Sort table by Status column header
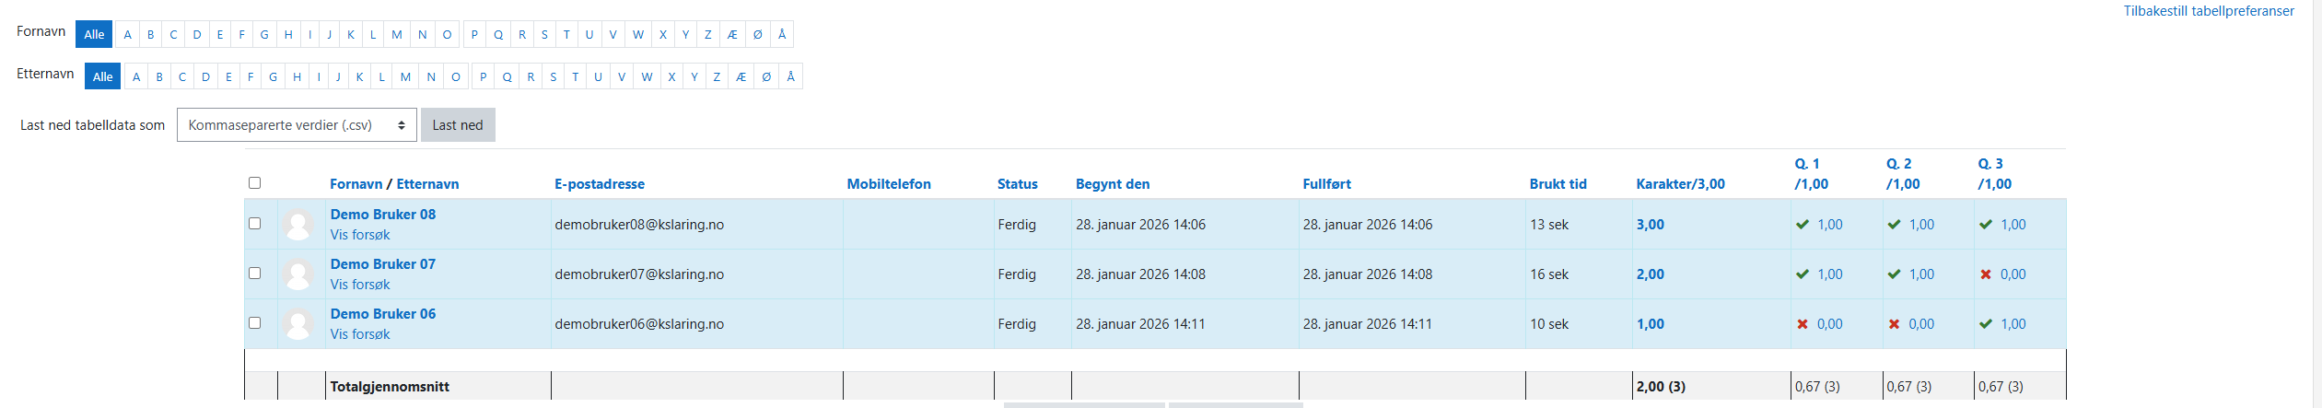Viewport: 2322px width, 408px height. (x=1017, y=184)
